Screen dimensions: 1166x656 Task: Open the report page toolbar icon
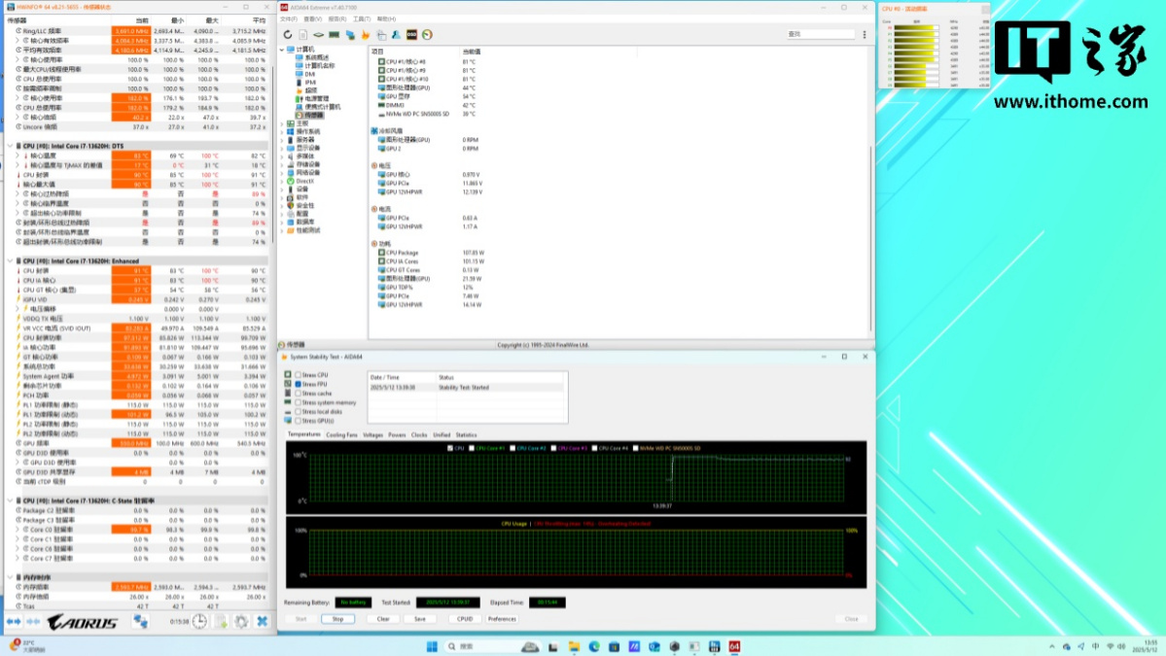pyautogui.click(x=303, y=35)
